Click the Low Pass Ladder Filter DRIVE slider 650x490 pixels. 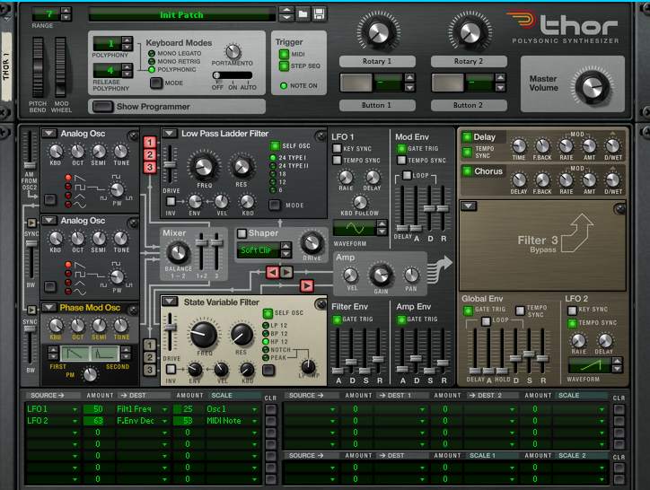[x=170, y=164]
